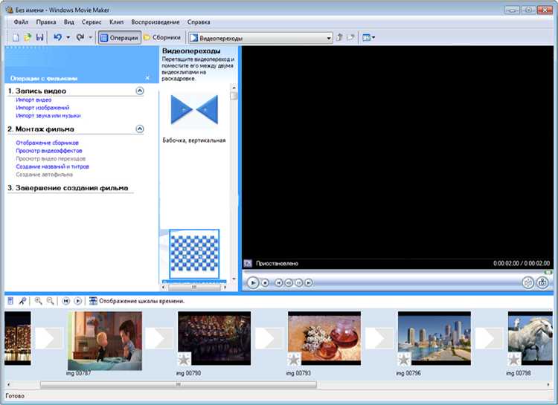Viewport: 558px width, 405px height.
Task: Click effect star on clip img 00796
Action: pyautogui.click(x=404, y=359)
